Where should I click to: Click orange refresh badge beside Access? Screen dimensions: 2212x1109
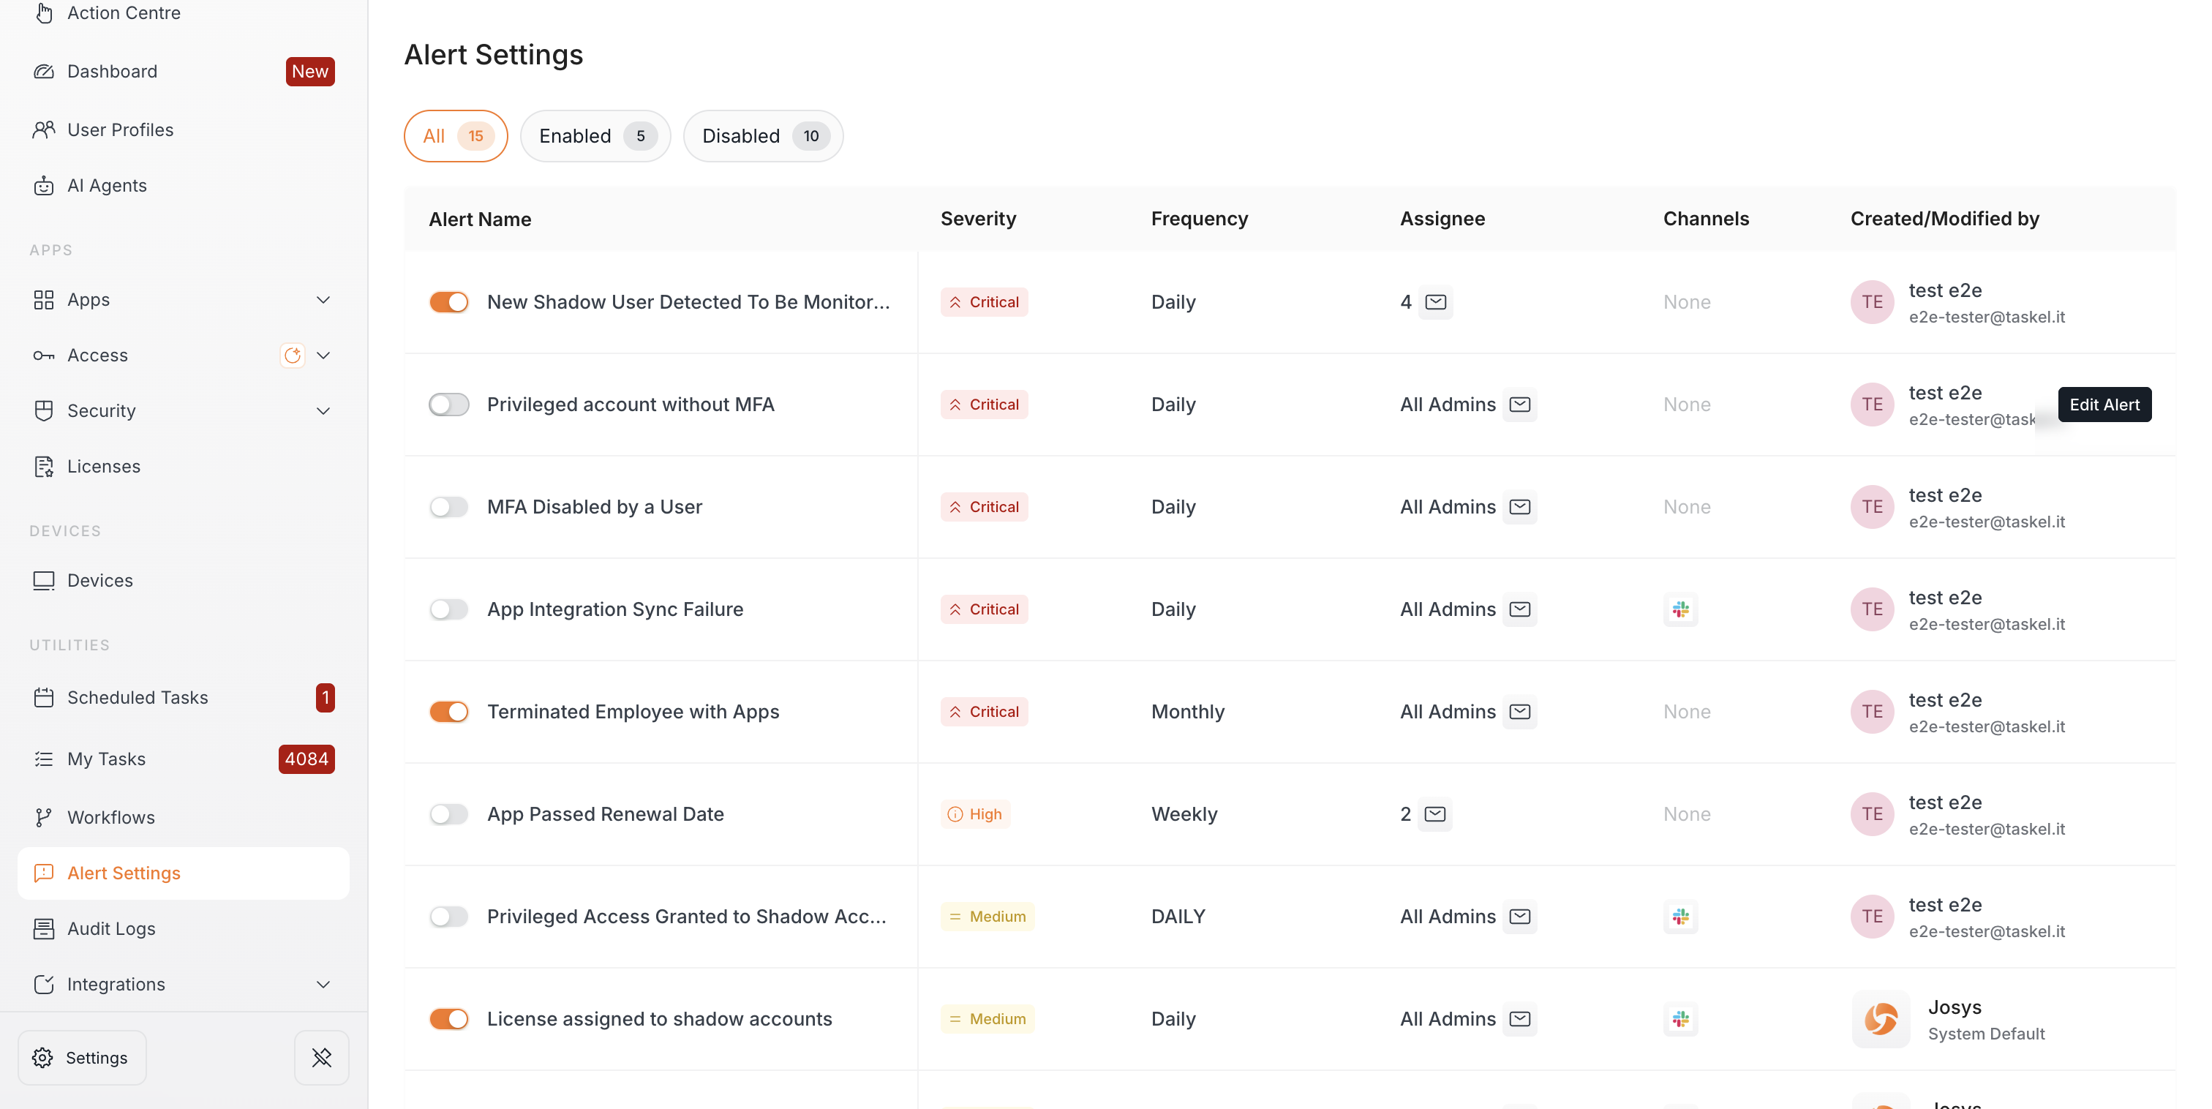pos(293,356)
